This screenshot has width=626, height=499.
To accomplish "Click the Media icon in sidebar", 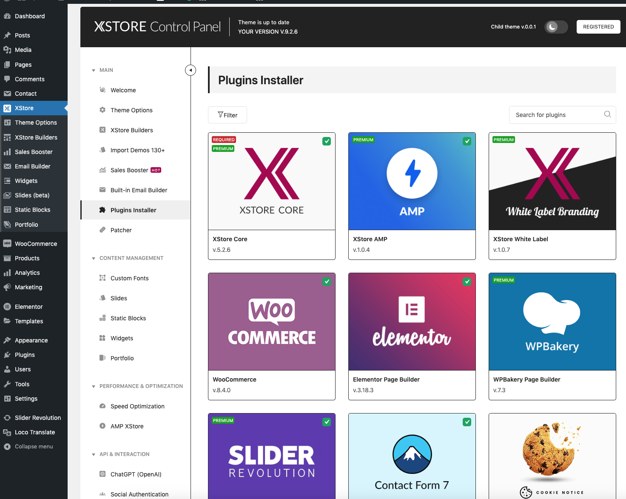I will click(7, 50).
